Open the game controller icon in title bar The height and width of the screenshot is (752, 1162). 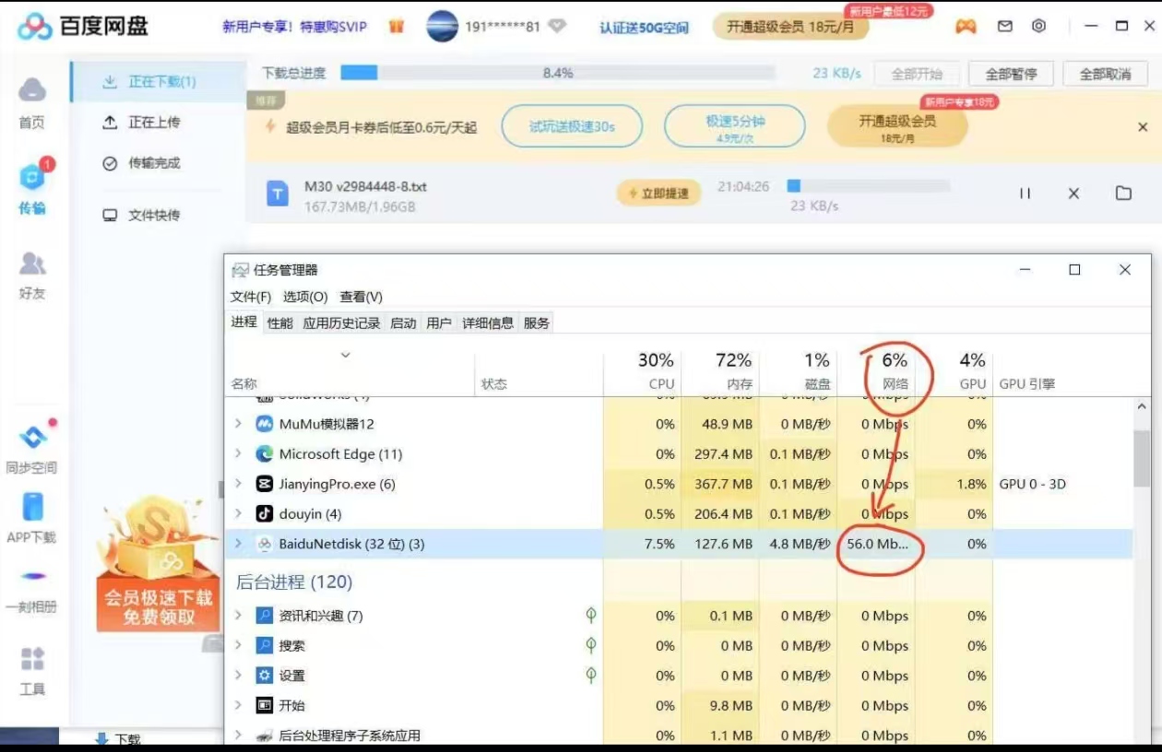[966, 26]
